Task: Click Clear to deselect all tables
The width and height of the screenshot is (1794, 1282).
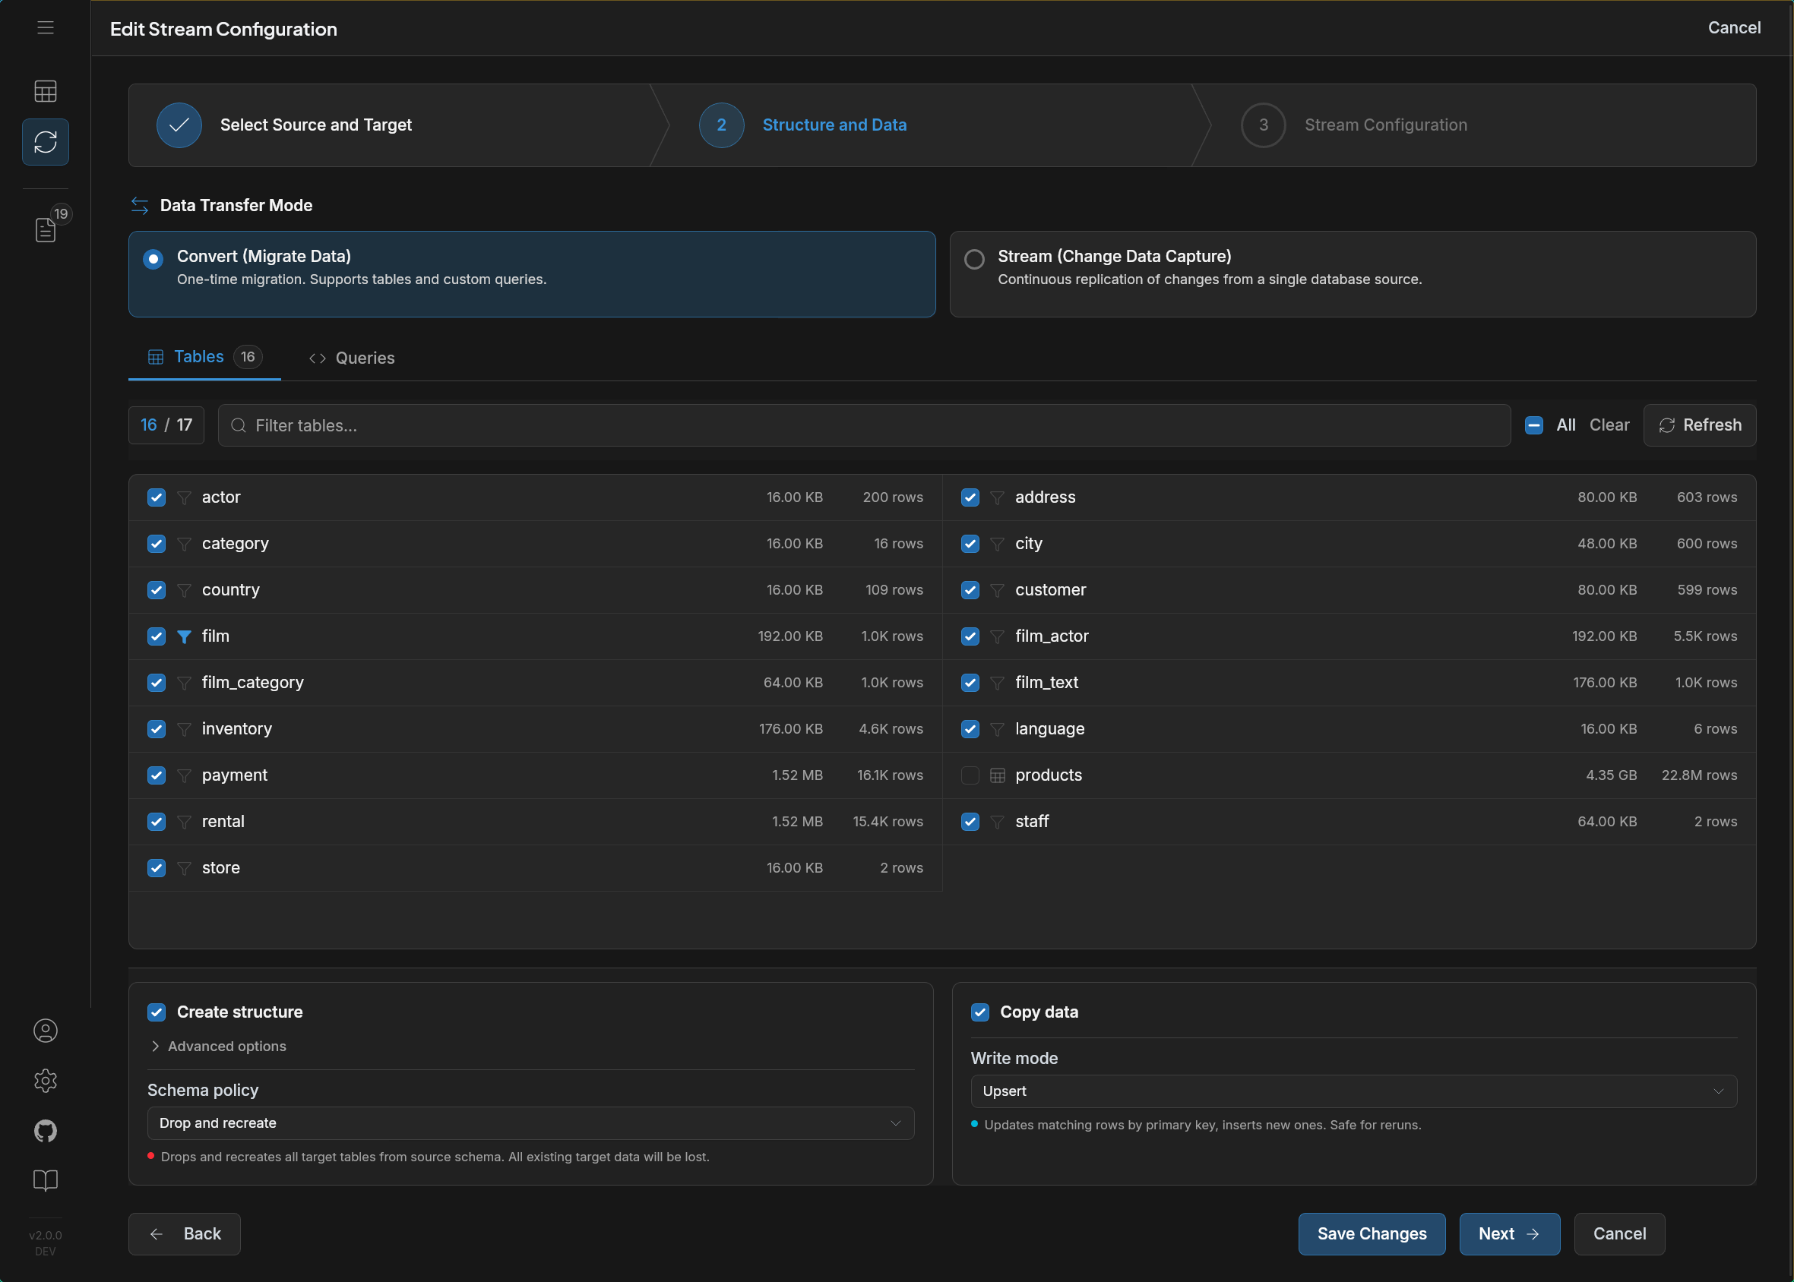Action: coord(1609,425)
